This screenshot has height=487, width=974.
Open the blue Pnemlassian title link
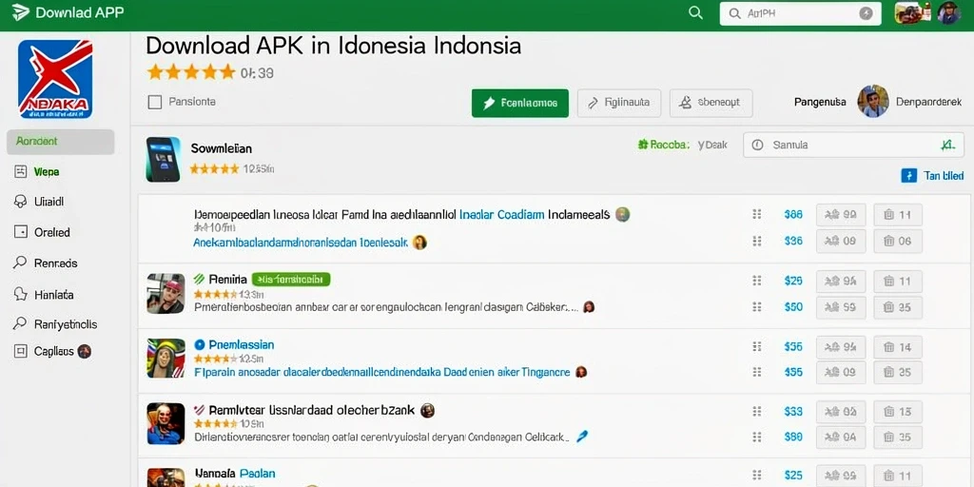click(241, 344)
